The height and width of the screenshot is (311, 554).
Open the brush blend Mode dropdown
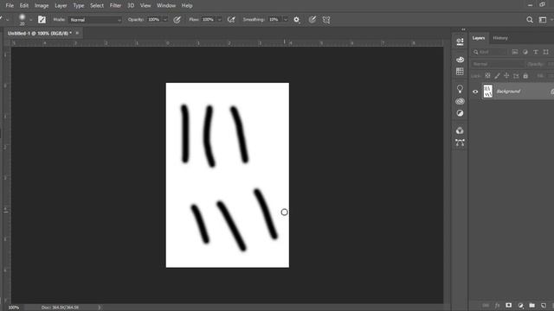[95, 20]
